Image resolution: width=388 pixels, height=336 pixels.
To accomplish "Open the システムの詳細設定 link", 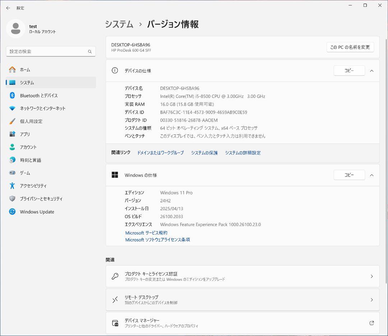I will pyautogui.click(x=243, y=152).
